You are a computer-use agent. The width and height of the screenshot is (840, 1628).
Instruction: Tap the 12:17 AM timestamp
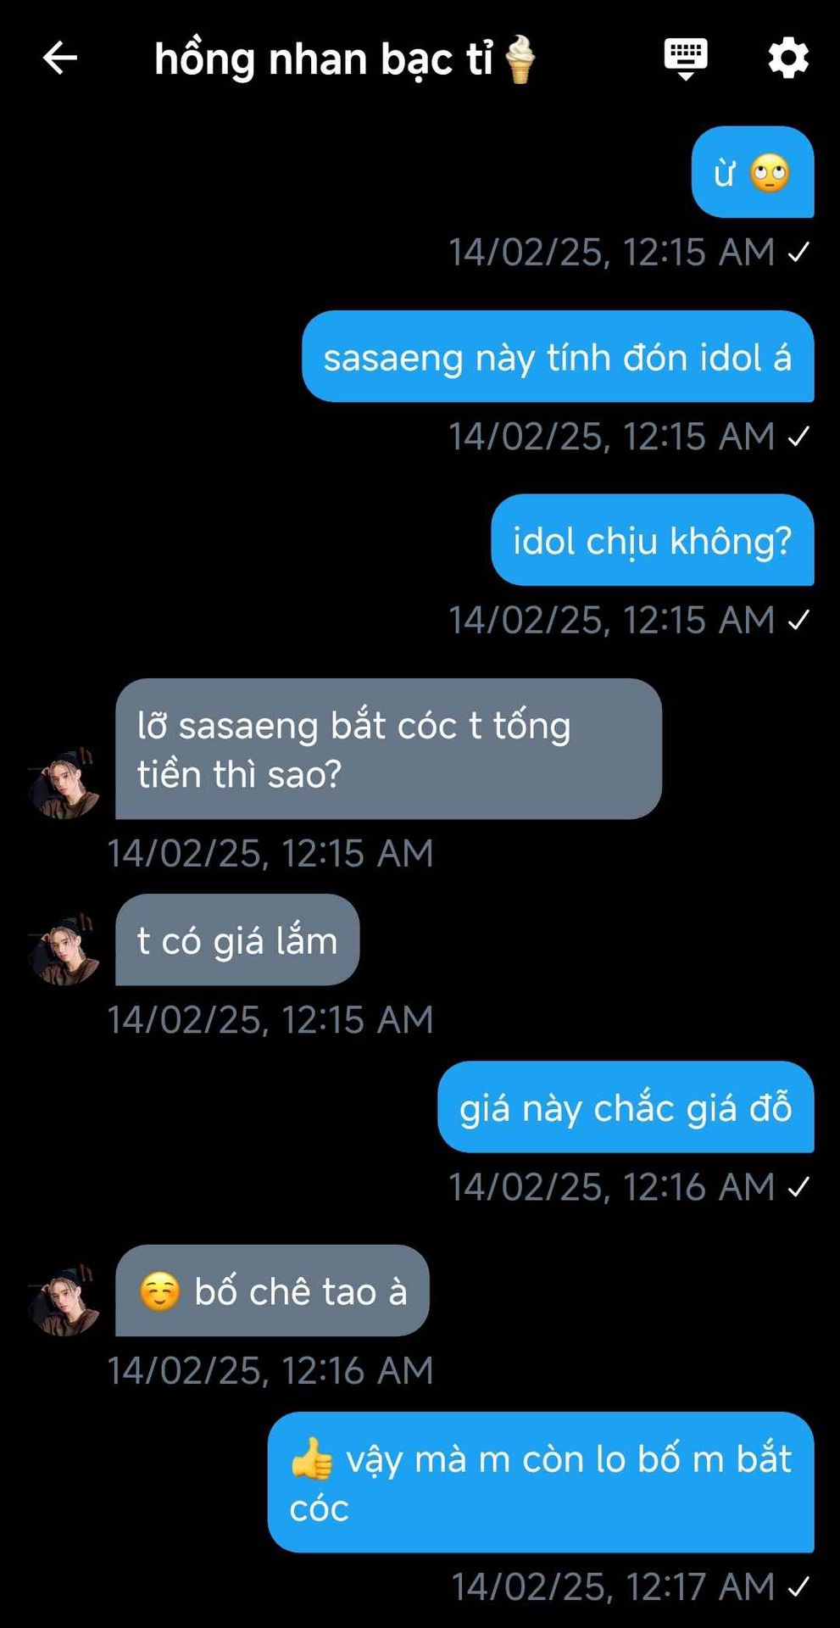(613, 1586)
